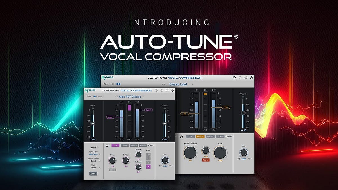The width and height of the screenshot is (338, 190).
Task: Select FET tab in Comp II
Action: [190, 137]
